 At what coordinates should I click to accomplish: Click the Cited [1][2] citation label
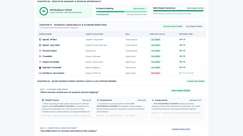(x=142, y=100)
